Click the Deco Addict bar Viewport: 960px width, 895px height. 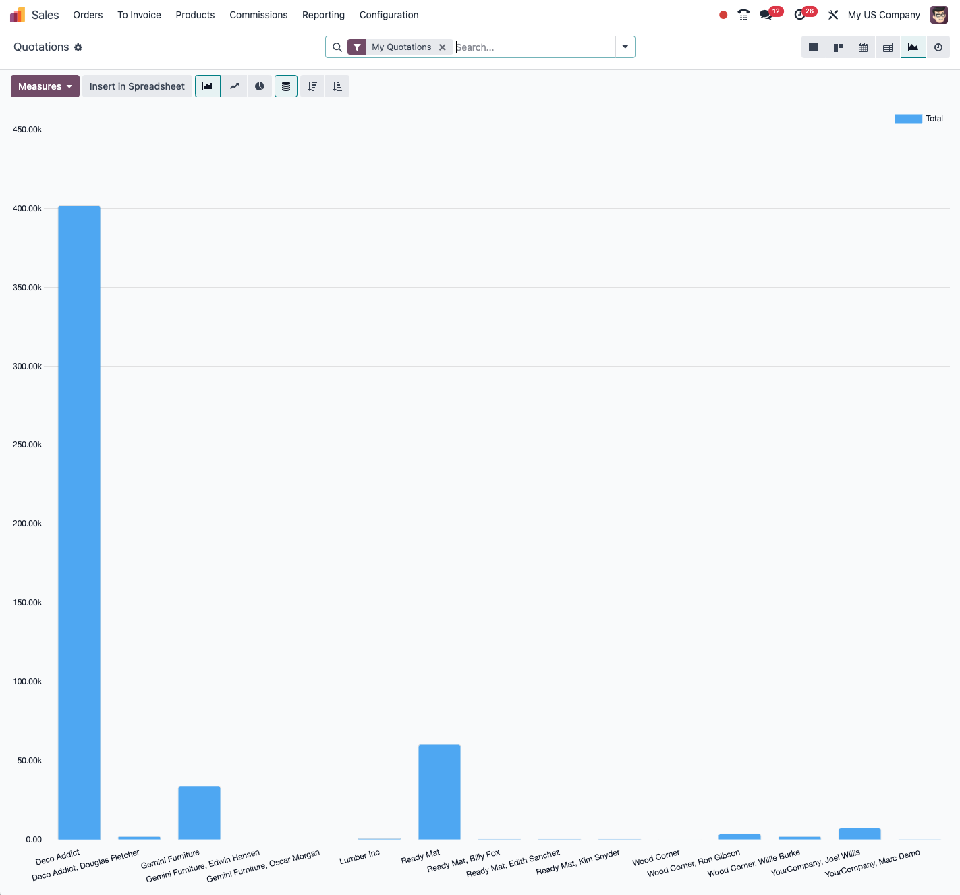[79, 522]
